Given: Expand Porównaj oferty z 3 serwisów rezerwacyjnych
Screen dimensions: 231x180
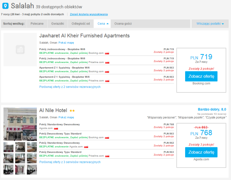Looking at the screenshot, I should click(x=70, y=162).
